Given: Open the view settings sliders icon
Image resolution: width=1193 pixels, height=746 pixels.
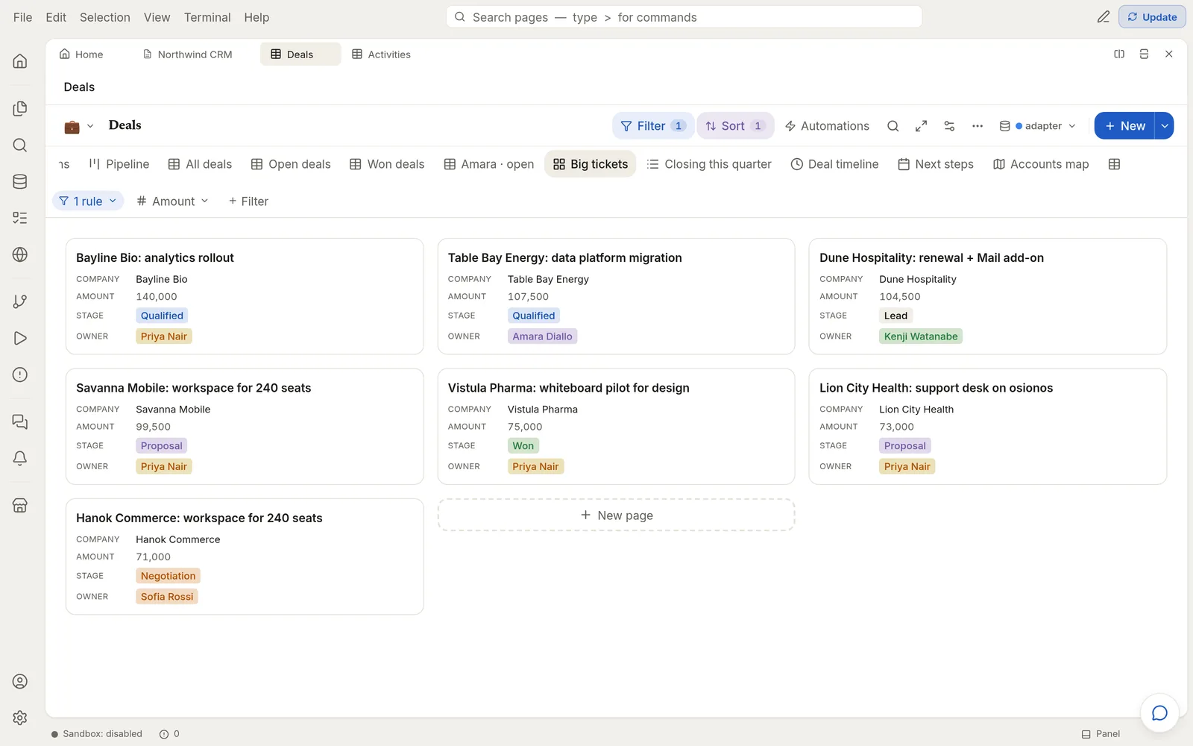Looking at the screenshot, I should [949, 126].
